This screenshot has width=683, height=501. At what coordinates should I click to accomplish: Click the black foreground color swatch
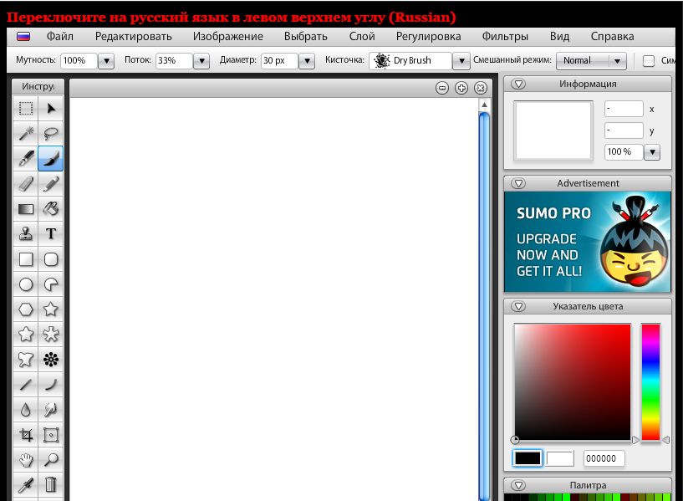(528, 458)
